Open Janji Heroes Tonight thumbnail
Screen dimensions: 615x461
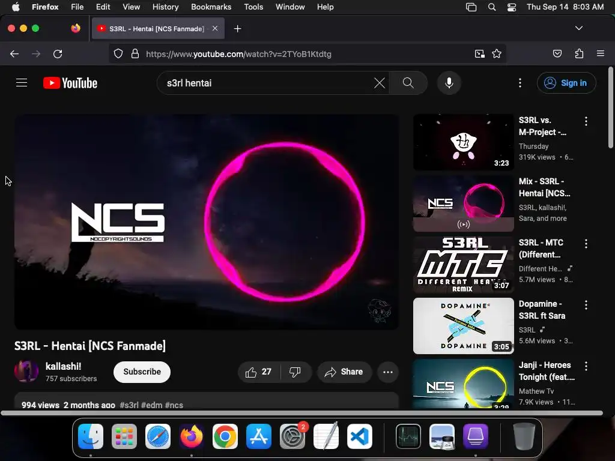click(x=463, y=384)
